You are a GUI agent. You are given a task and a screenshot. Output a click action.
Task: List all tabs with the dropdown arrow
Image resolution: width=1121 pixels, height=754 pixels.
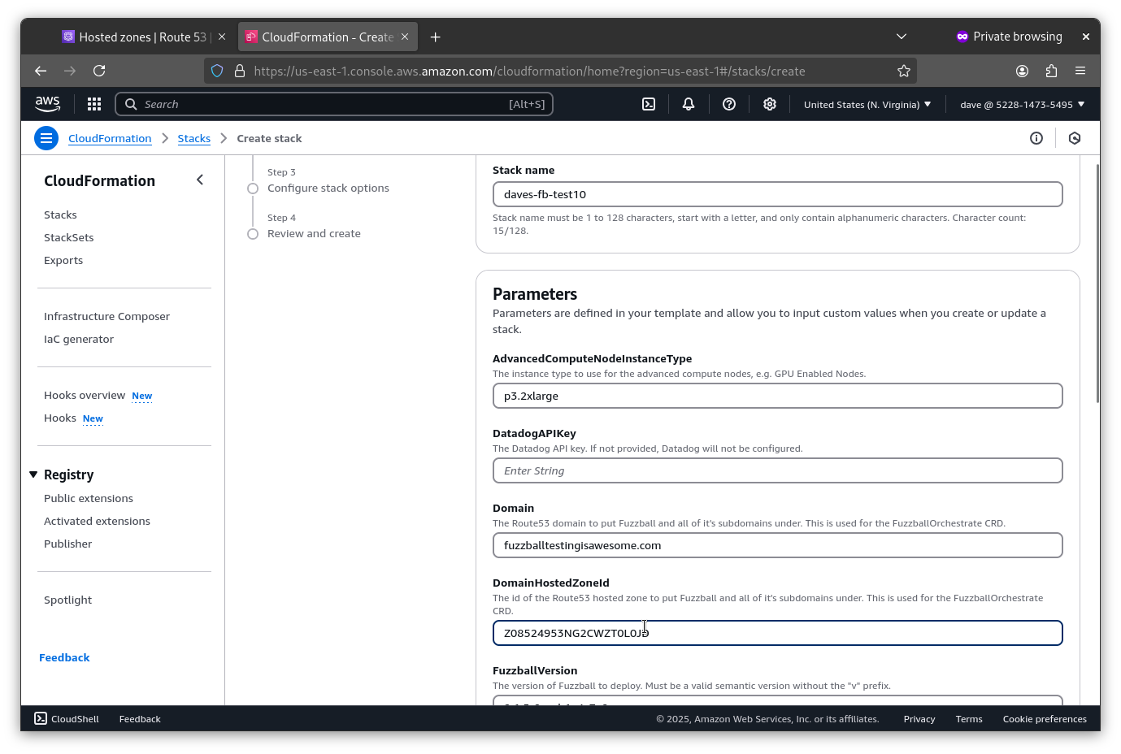902,37
